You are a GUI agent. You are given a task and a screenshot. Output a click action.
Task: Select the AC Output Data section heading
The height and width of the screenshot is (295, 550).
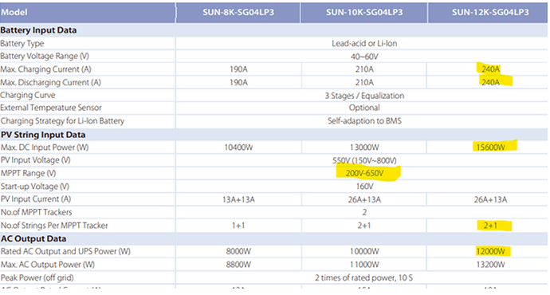33,238
